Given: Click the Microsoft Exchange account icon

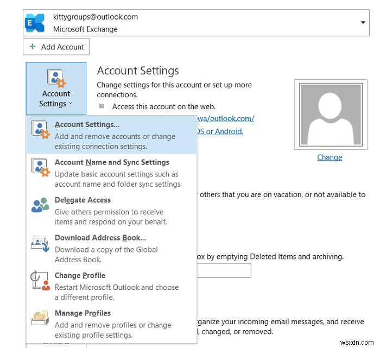Looking at the screenshot, I should [35, 23].
